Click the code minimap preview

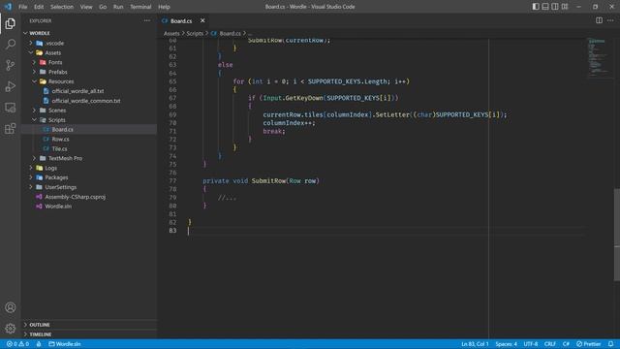click(x=599, y=57)
